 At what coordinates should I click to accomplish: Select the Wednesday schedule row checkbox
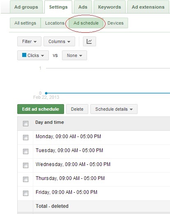(25, 165)
